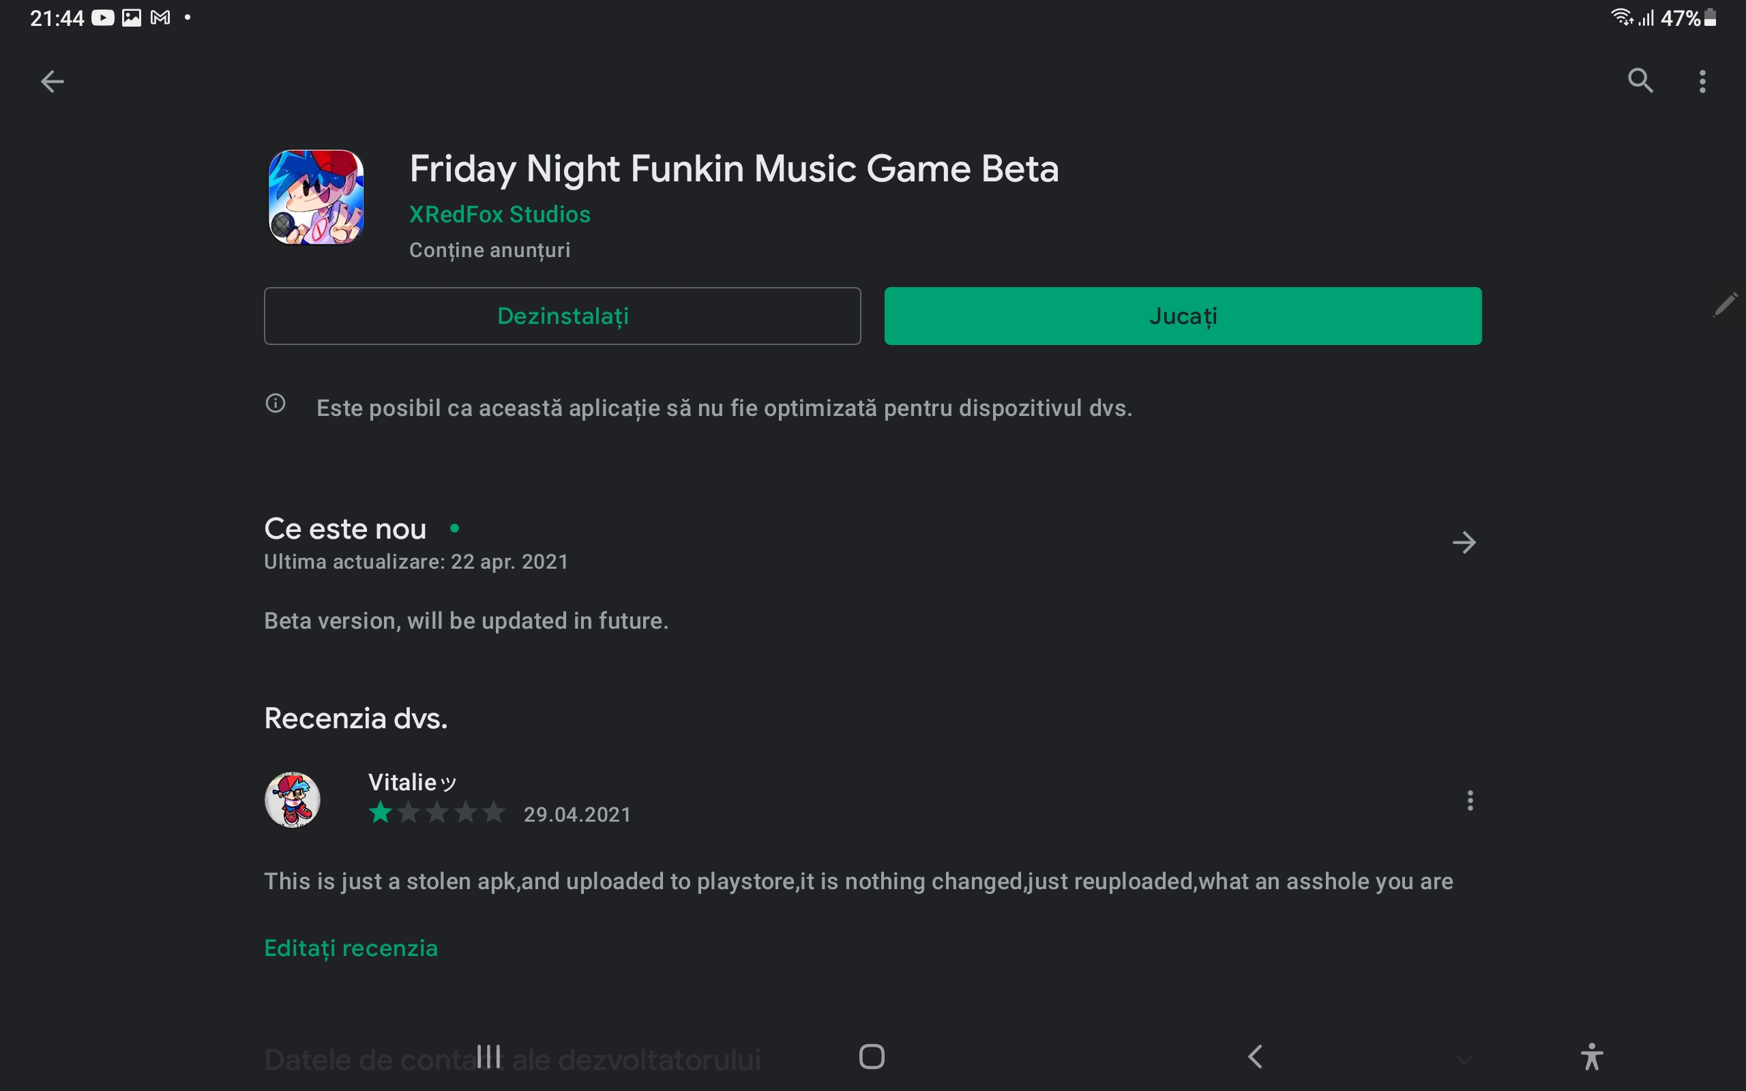Viewport: 1746px width, 1091px height.
Task: Open the YouTube notification icon in the status bar
Action: coord(102,17)
